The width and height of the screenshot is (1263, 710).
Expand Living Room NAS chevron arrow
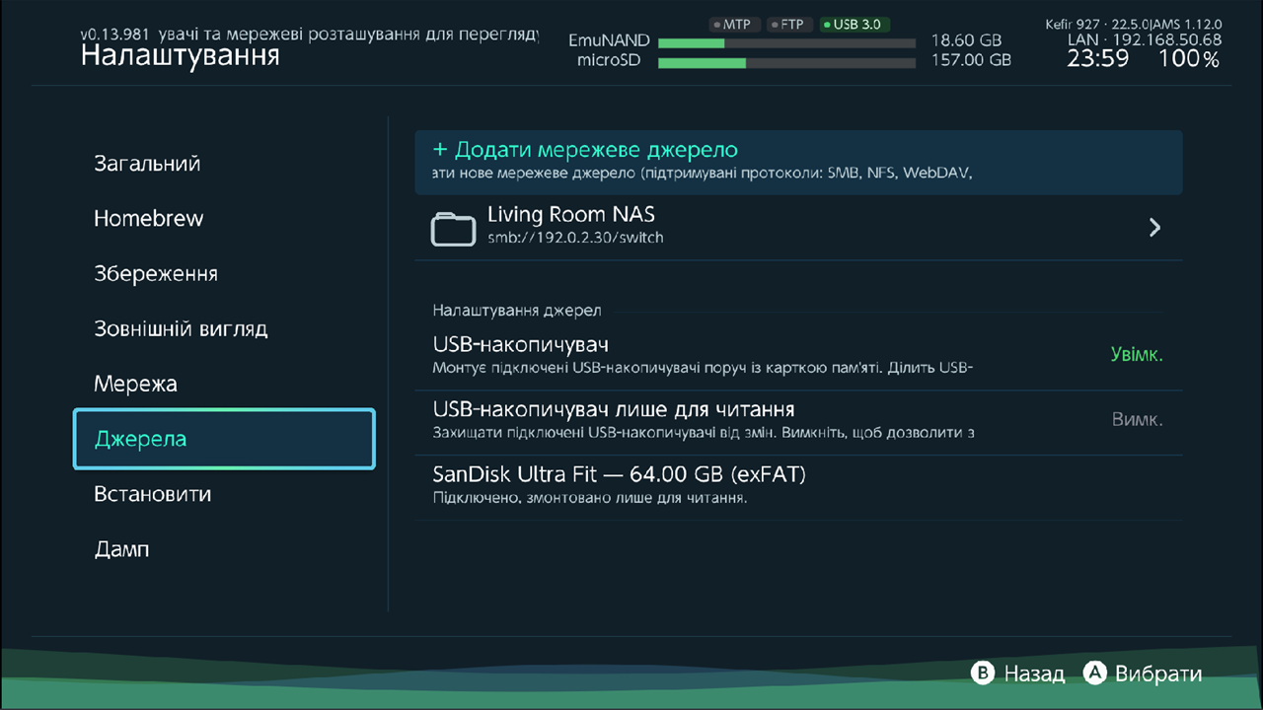[x=1154, y=228]
